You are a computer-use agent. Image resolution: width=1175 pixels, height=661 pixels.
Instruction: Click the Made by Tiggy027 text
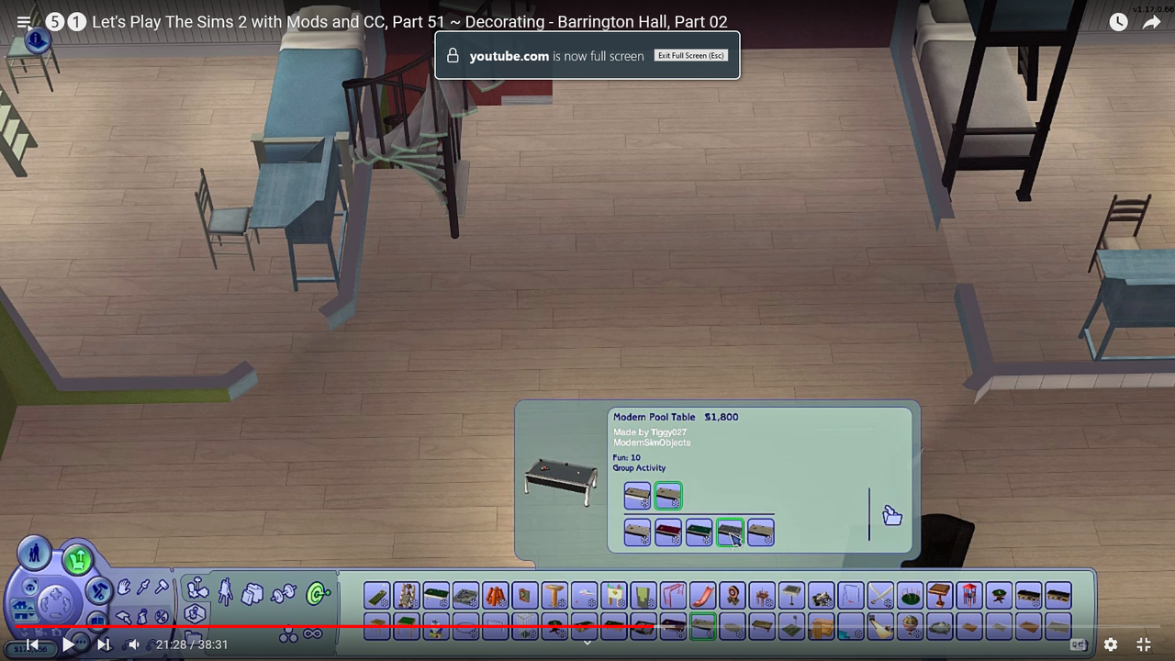[650, 432]
